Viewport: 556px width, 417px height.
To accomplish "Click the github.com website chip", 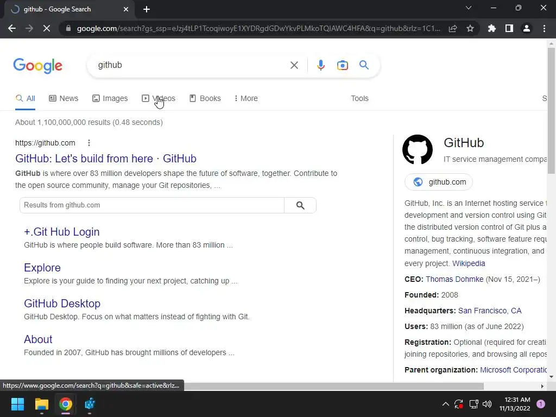I will (439, 182).
